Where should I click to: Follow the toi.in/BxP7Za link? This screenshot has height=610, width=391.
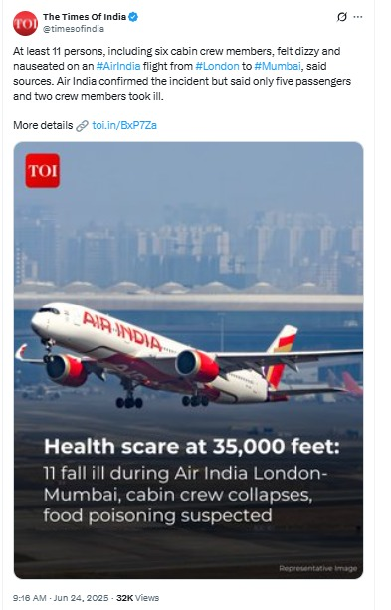(124, 125)
